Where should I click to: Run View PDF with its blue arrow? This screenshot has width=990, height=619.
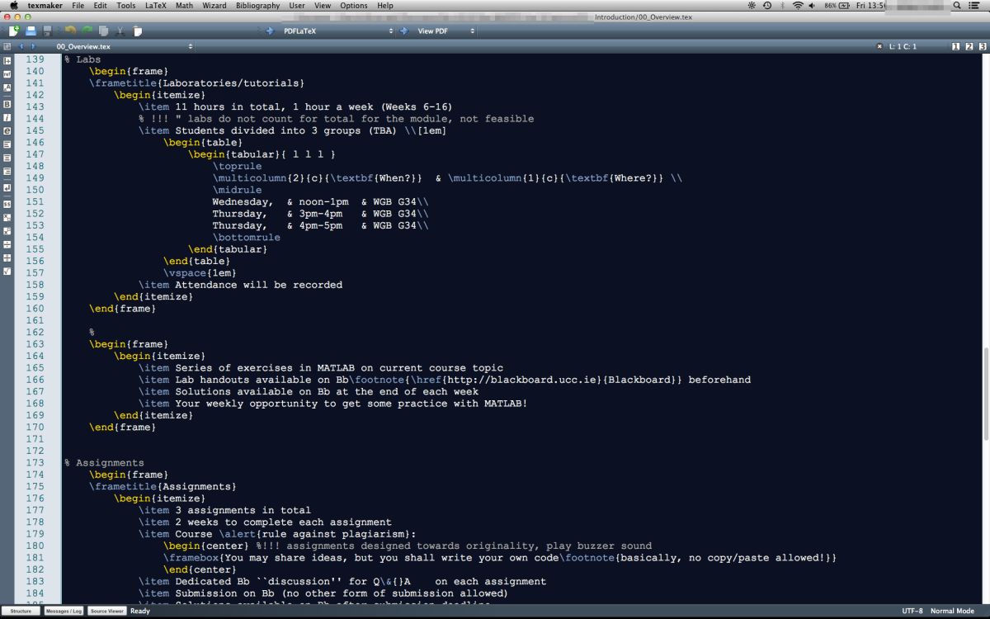click(x=405, y=31)
